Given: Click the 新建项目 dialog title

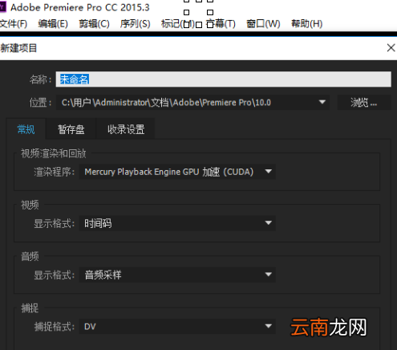Looking at the screenshot, I should pos(18,48).
